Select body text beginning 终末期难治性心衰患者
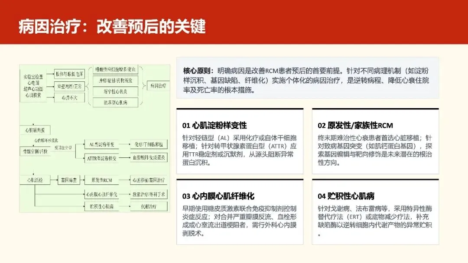 pos(375,150)
